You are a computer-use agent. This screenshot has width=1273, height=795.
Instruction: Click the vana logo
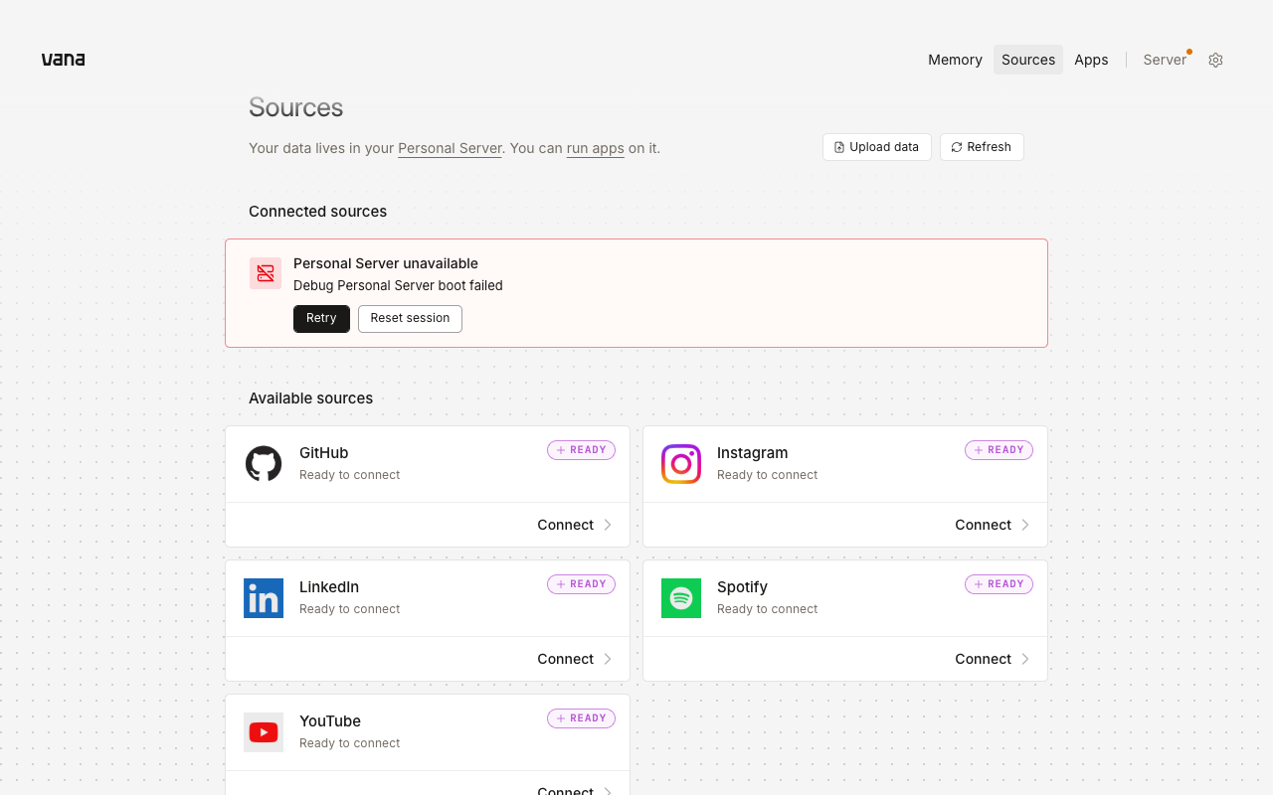(63, 60)
